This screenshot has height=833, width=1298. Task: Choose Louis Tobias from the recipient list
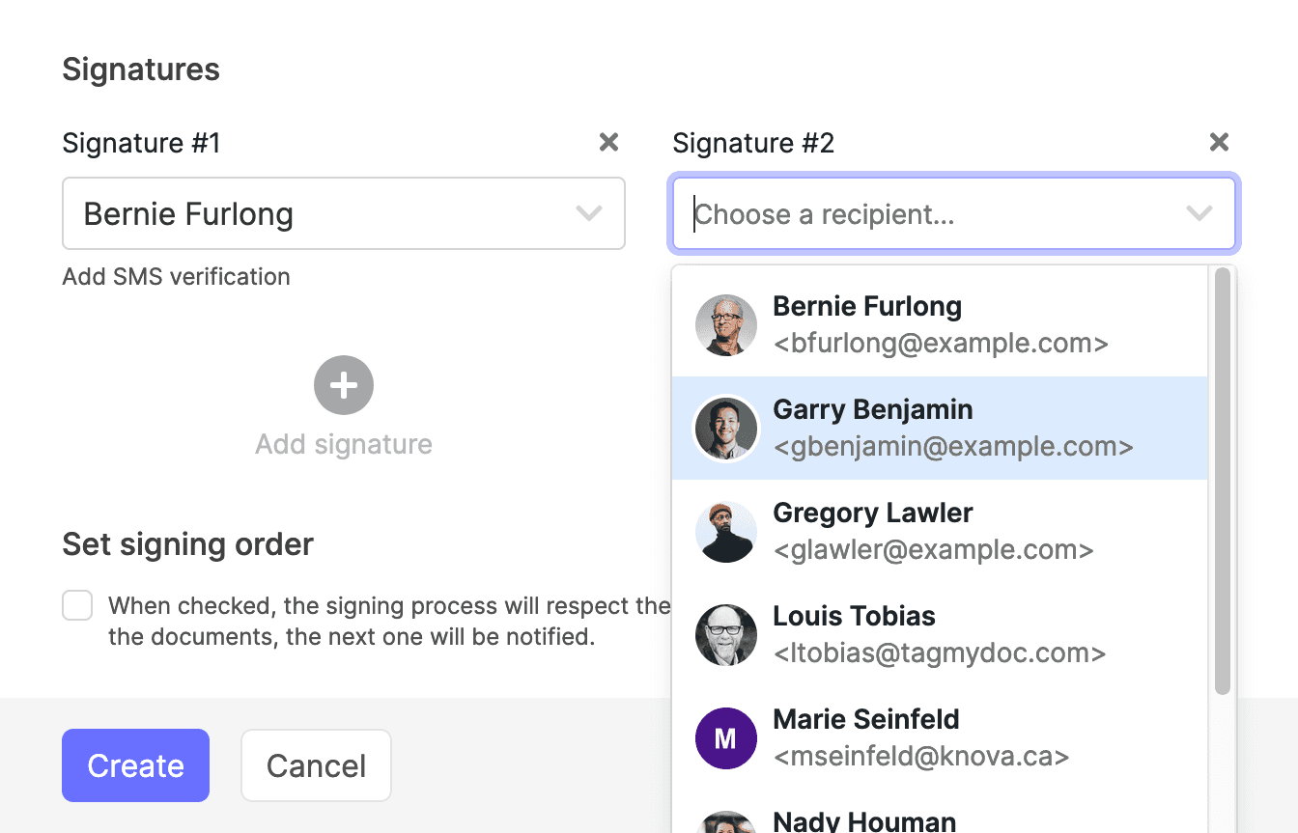[x=940, y=635]
